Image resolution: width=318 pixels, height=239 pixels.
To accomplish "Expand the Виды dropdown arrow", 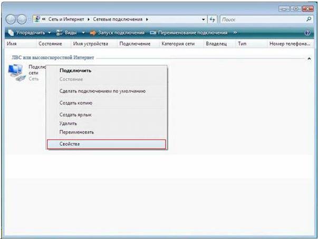I will [x=83, y=33].
